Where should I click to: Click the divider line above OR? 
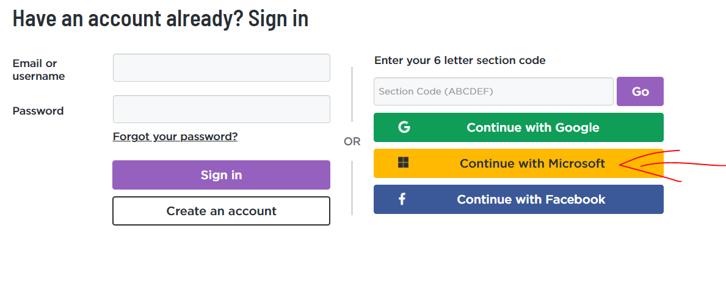(x=352, y=94)
